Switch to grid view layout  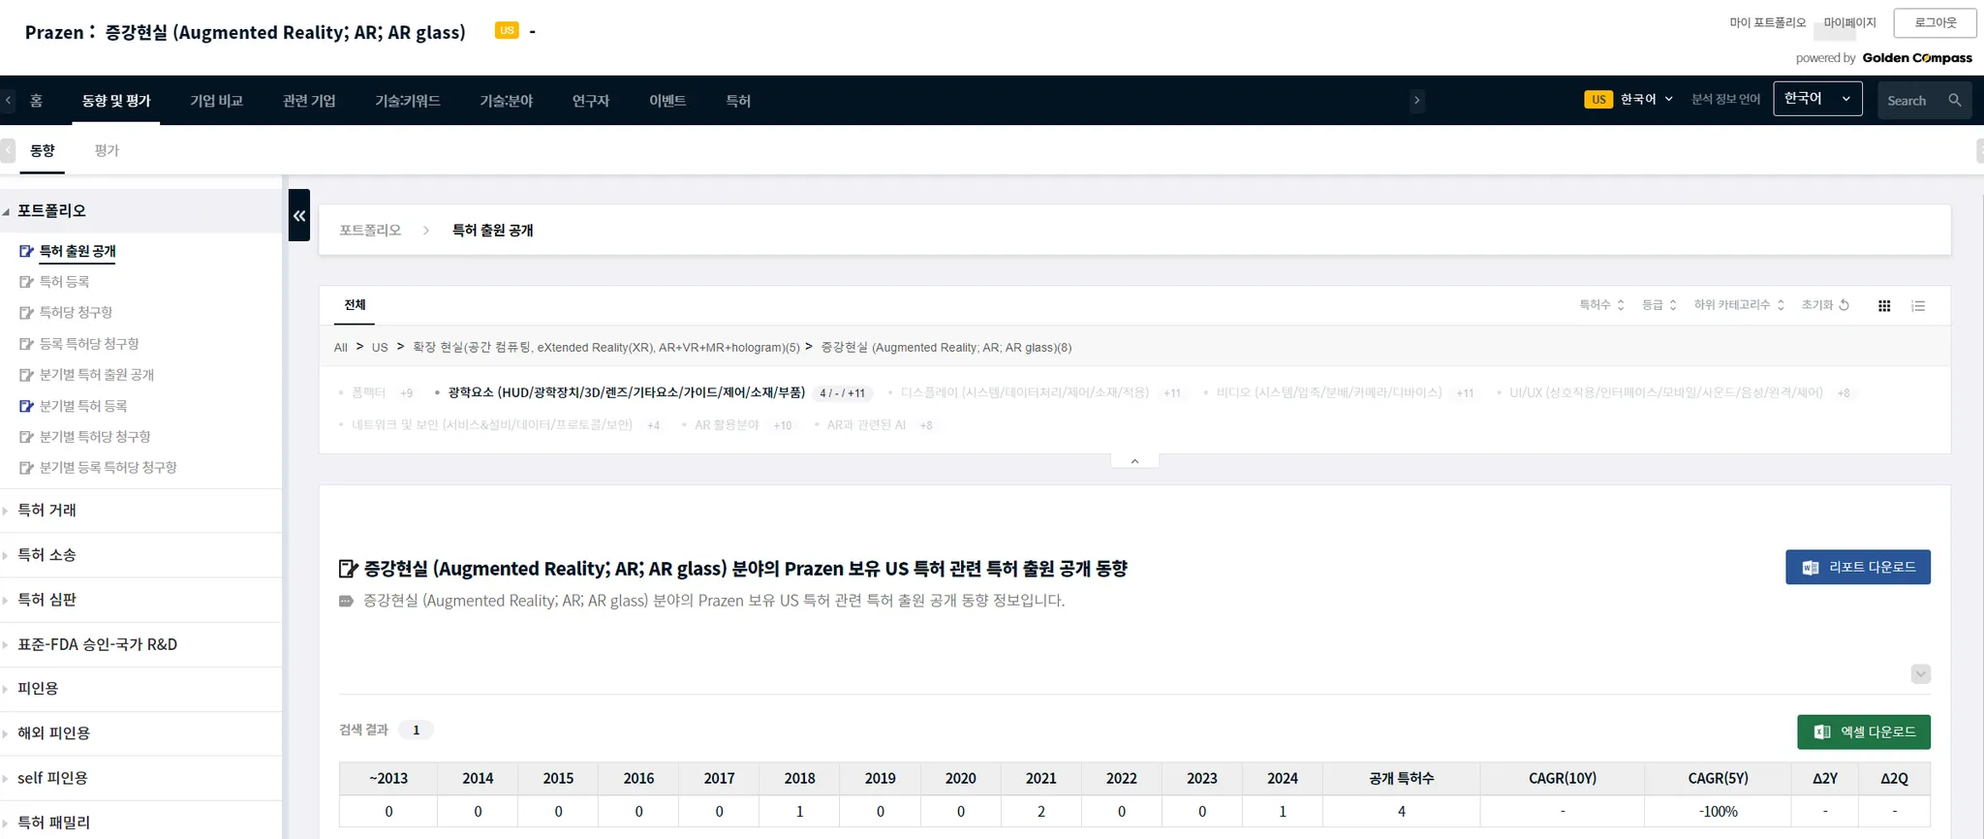point(1884,306)
